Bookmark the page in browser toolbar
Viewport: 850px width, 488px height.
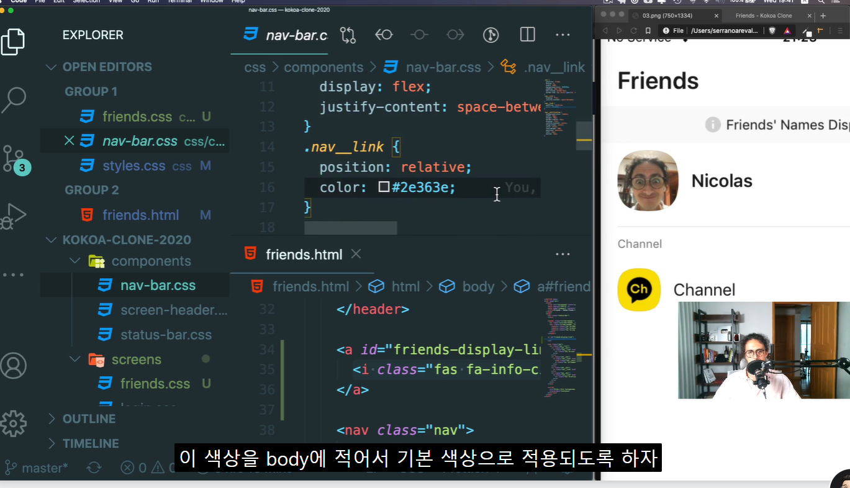click(648, 30)
